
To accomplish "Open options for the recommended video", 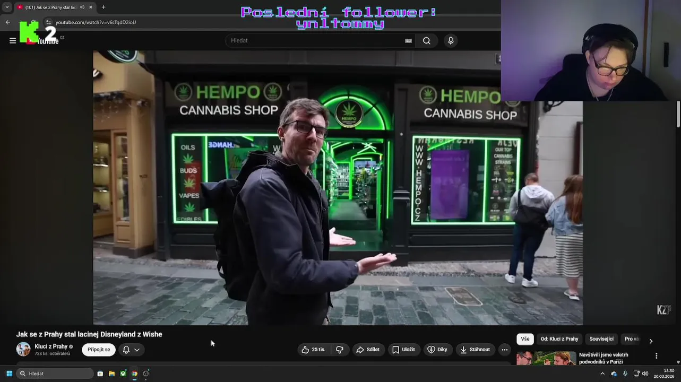I will 656,356.
